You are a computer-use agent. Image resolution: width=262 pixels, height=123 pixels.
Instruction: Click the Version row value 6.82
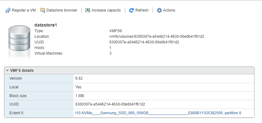point(79,78)
